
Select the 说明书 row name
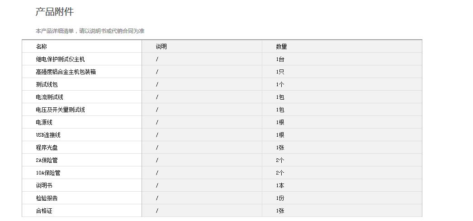(x=44, y=185)
